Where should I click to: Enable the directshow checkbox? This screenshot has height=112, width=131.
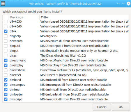point(6,70)
